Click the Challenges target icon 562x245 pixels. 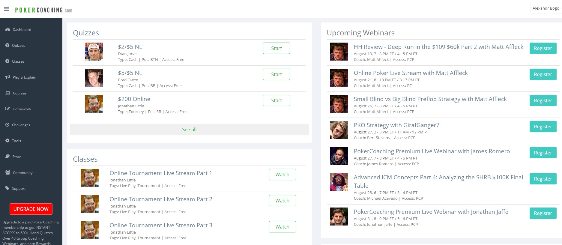point(7,125)
